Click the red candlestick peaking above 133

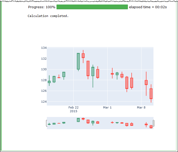83,55
